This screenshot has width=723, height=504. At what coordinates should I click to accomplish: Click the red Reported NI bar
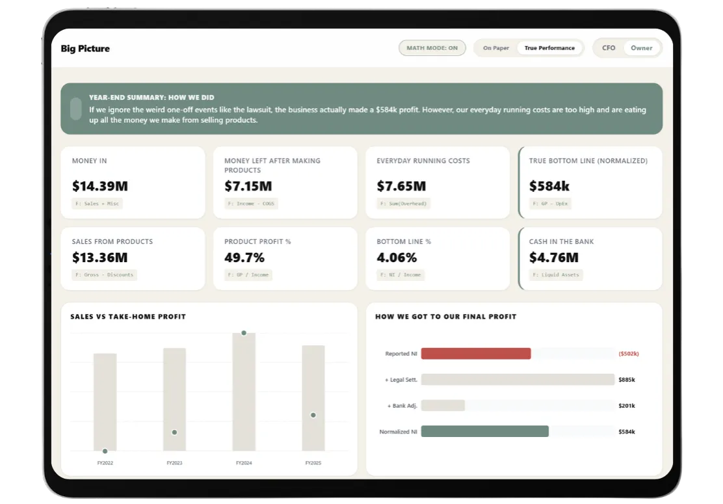(x=476, y=354)
